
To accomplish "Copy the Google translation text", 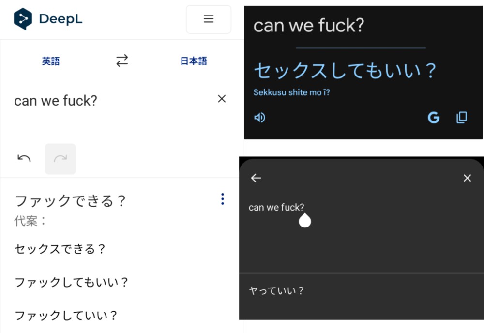I will coord(462,118).
